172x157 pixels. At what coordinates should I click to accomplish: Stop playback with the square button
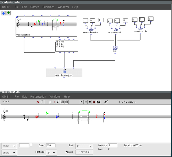point(90,102)
